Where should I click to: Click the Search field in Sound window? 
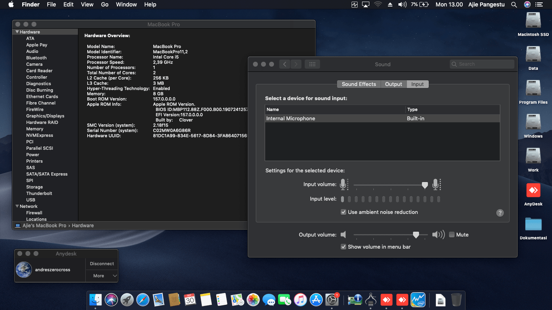[482, 64]
